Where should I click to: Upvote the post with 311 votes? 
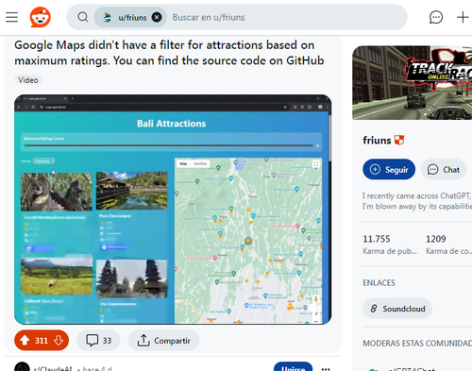click(x=25, y=340)
